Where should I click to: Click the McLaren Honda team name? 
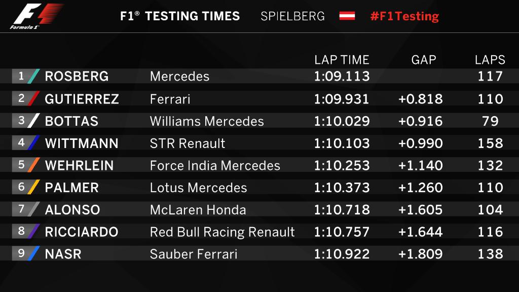pyautogui.click(x=198, y=210)
